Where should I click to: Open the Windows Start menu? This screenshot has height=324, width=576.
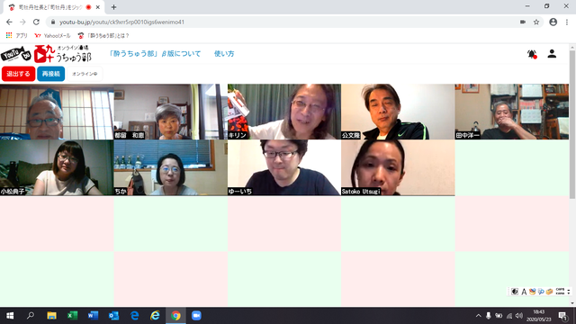pos(10,316)
